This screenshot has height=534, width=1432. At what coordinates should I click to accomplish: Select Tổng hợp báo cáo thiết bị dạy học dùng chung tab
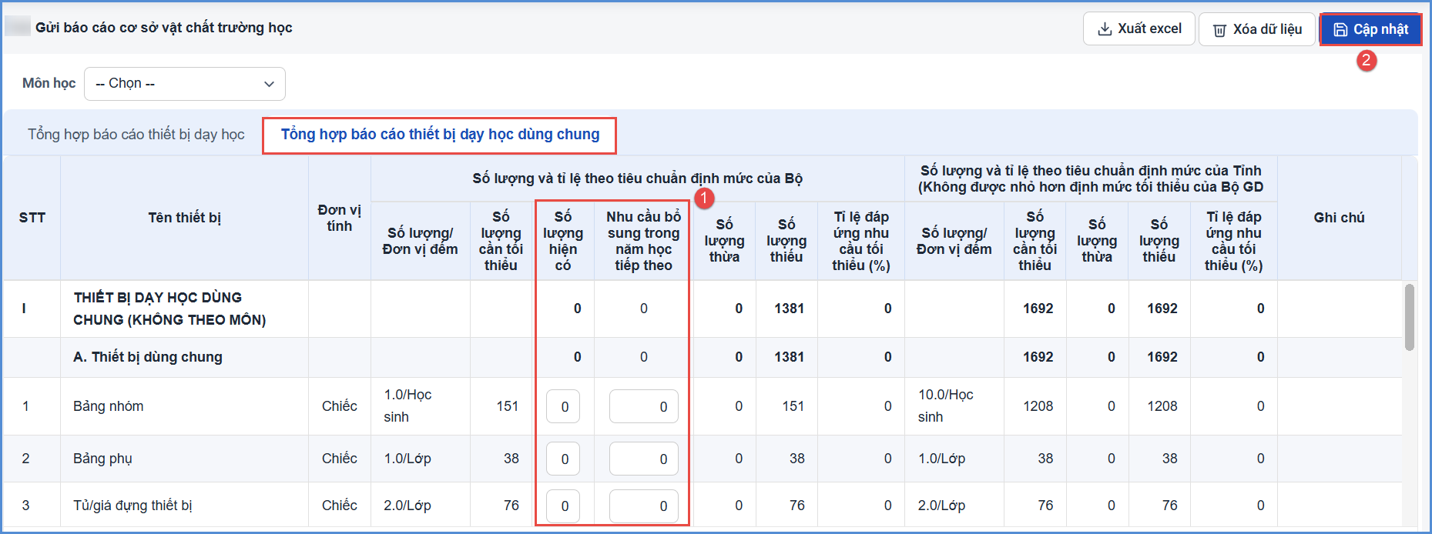[440, 135]
